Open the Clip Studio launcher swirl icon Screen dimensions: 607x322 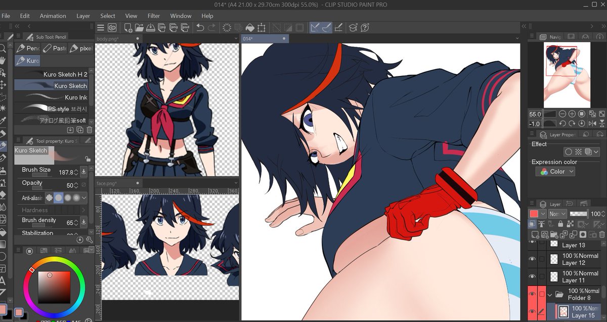coord(112,27)
